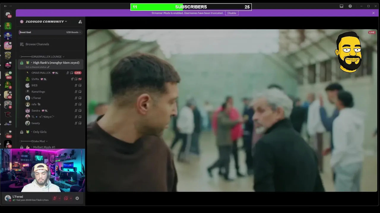This screenshot has width=380, height=213.
Task: Open the VAGOS server icon
Action: (8, 55)
